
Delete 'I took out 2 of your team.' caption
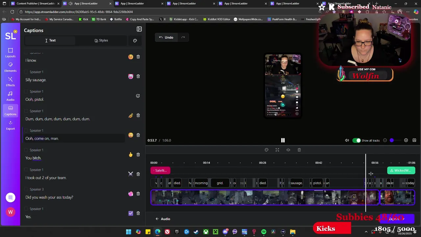click(x=138, y=174)
